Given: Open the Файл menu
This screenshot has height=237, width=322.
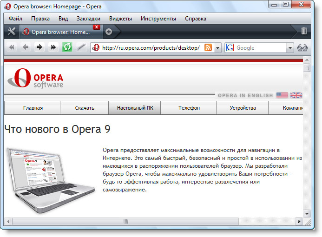Looking at the screenshot, I should (x=15, y=19).
